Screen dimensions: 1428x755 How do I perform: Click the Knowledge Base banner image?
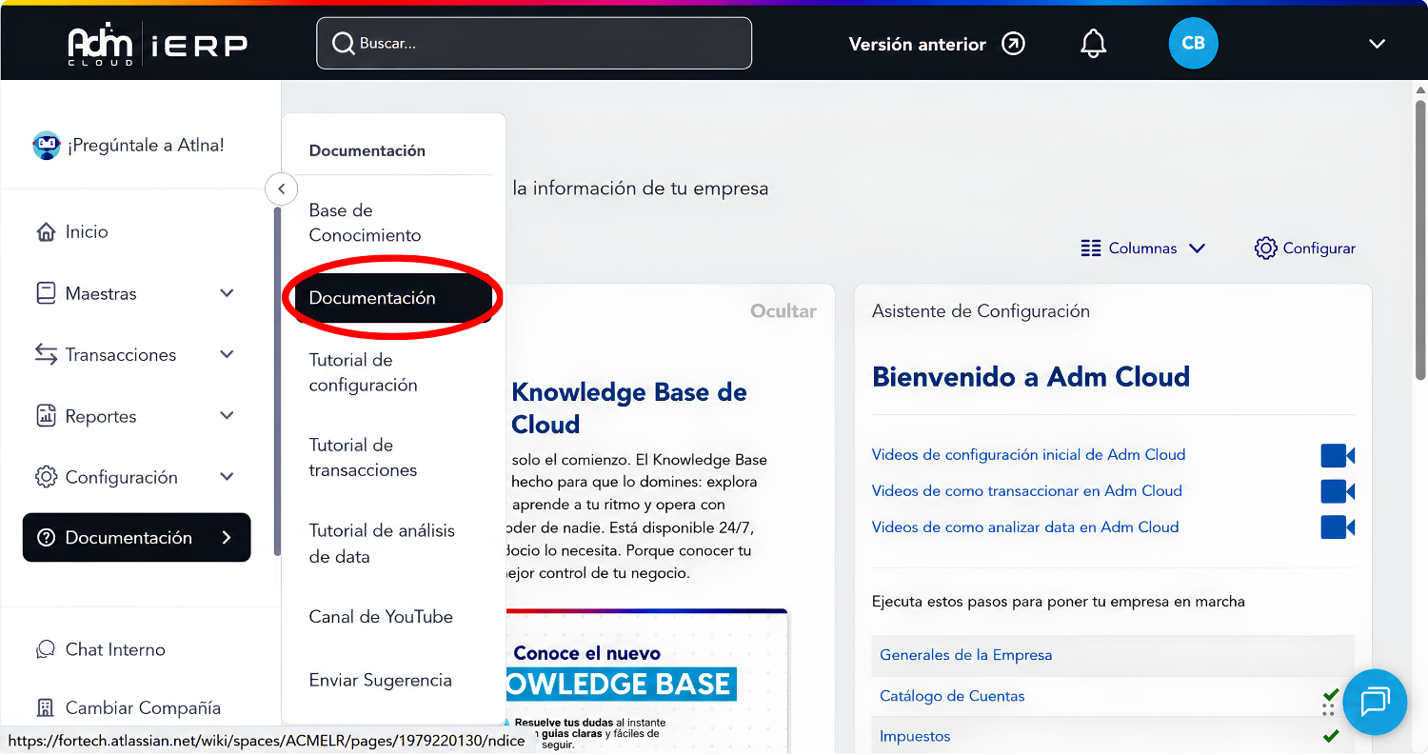pyautogui.click(x=647, y=681)
